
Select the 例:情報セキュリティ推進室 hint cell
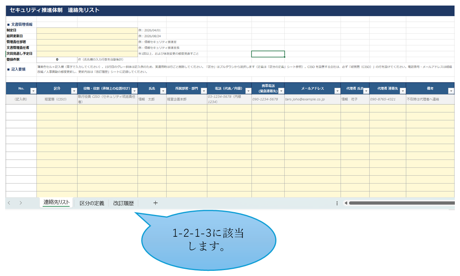click(157, 42)
